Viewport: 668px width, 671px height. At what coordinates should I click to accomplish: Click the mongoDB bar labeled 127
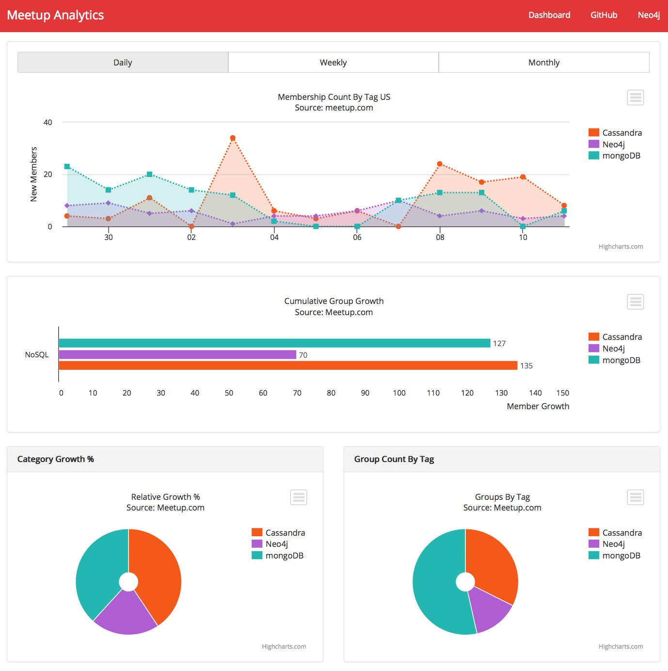274,343
